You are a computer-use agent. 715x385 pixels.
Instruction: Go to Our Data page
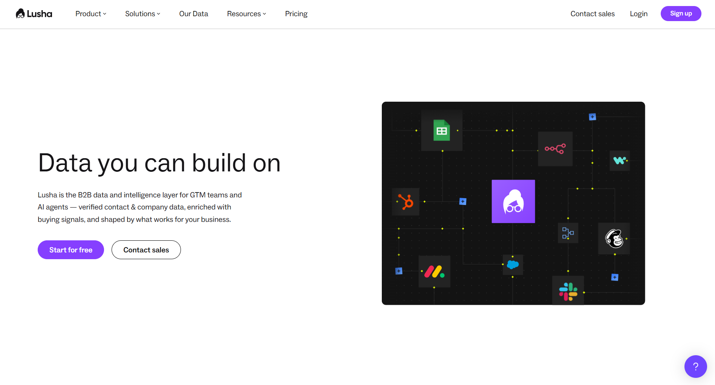coord(193,14)
